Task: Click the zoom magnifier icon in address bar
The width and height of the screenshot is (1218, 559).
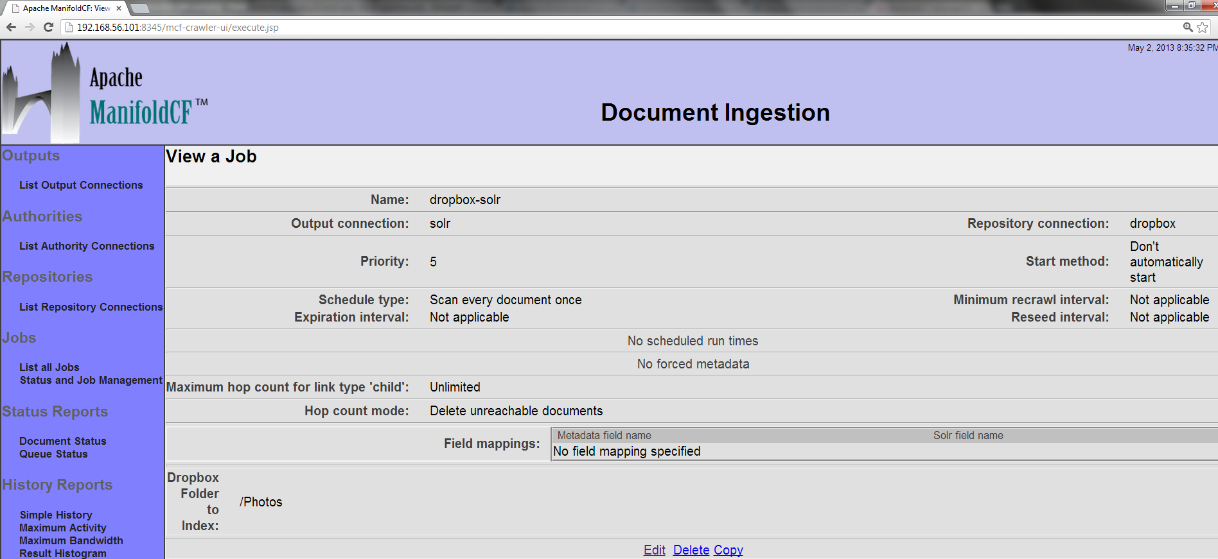Action: [x=1188, y=27]
